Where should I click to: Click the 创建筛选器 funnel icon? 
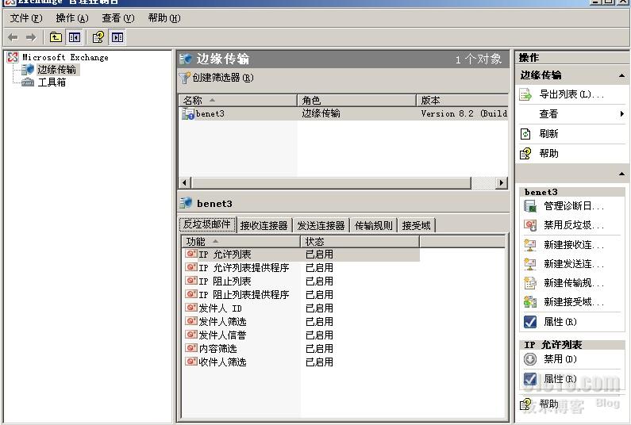click(184, 78)
